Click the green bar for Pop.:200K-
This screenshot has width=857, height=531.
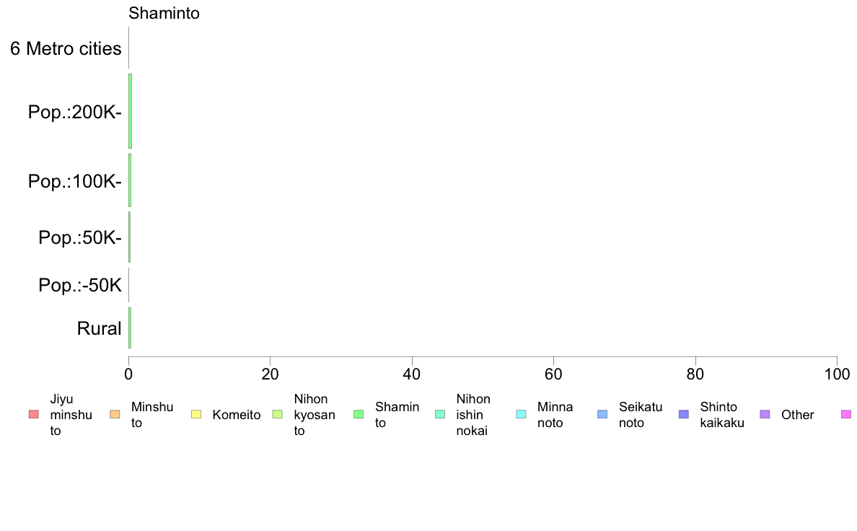130,111
